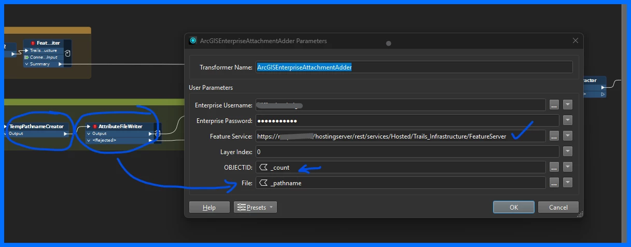
Task: Click the ...ractor transformer top output port arrow
Action: coord(602,87)
